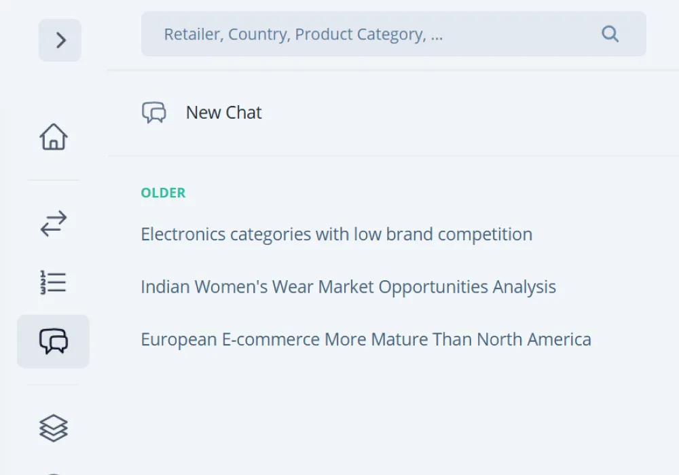Viewport: 679px width, 475px height.
Task: Select the chat bubbles sidebar icon
Action: coord(54,341)
